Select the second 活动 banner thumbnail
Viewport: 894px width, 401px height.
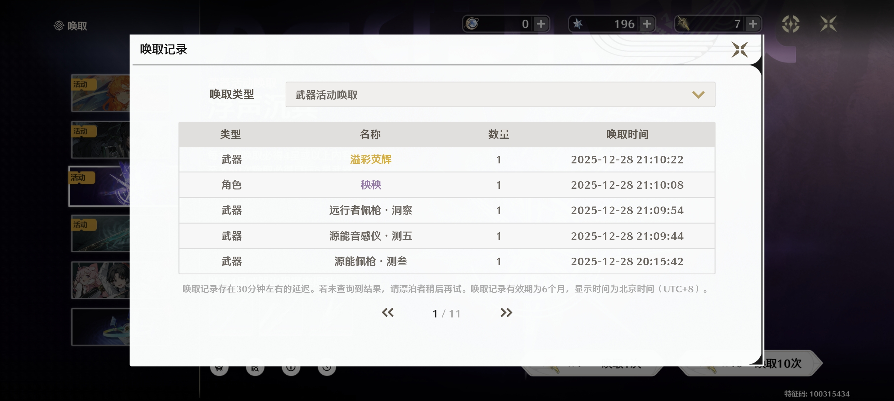tap(101, 140)
